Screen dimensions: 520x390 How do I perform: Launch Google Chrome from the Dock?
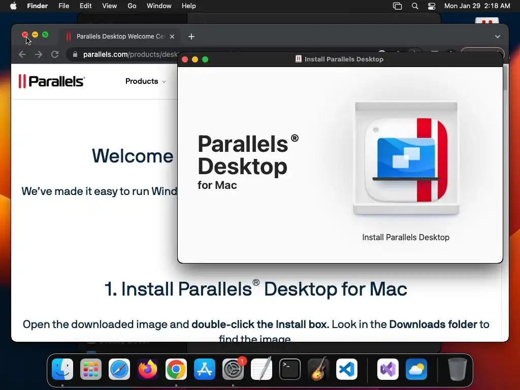point(176,369)
